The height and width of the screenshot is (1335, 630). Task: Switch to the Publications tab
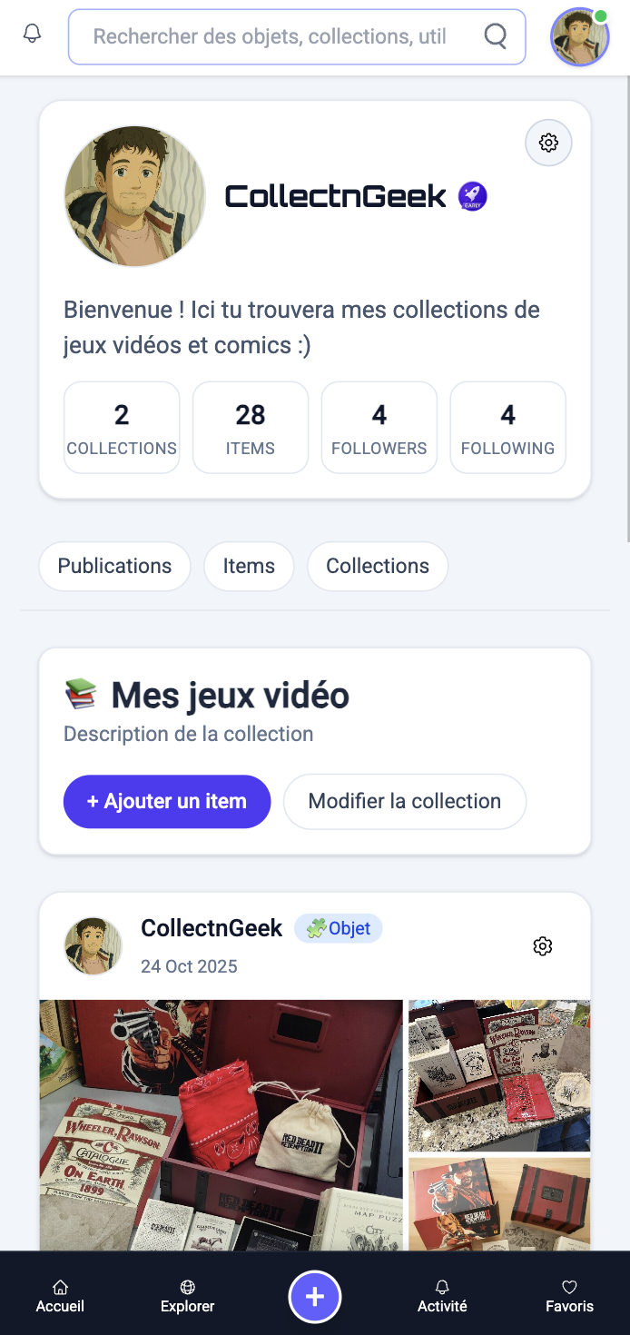click(x=114, y=566)
